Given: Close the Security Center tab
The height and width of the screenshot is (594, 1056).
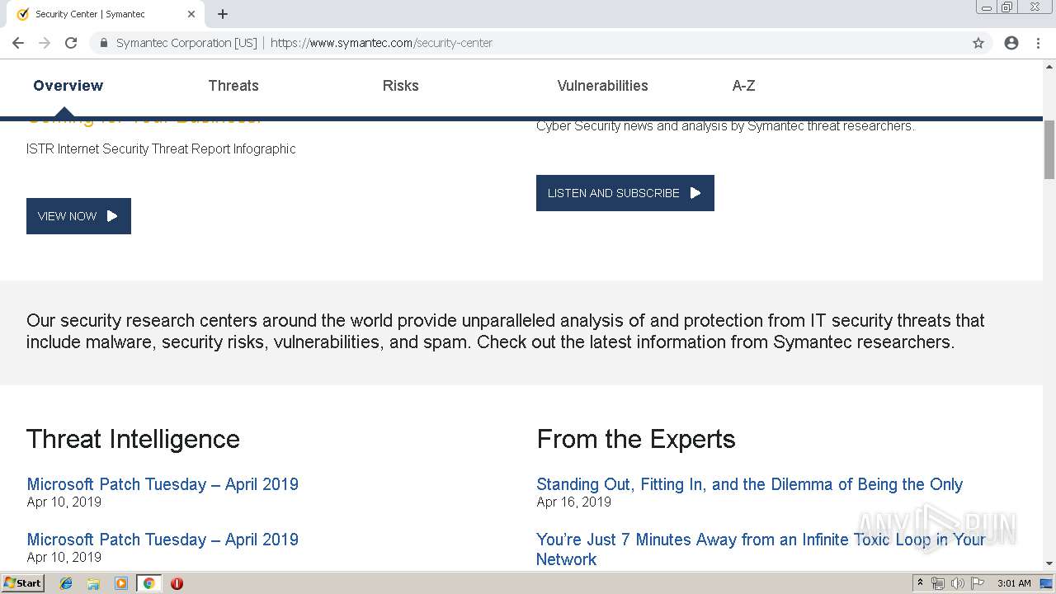Looking at the screenshot, I should pyautogui.click(x=191, y=14).
